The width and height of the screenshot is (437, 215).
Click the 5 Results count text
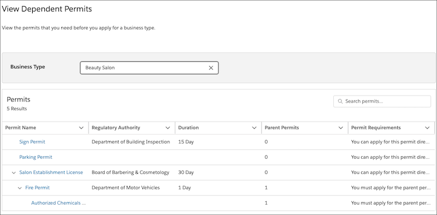coord(17,109)
